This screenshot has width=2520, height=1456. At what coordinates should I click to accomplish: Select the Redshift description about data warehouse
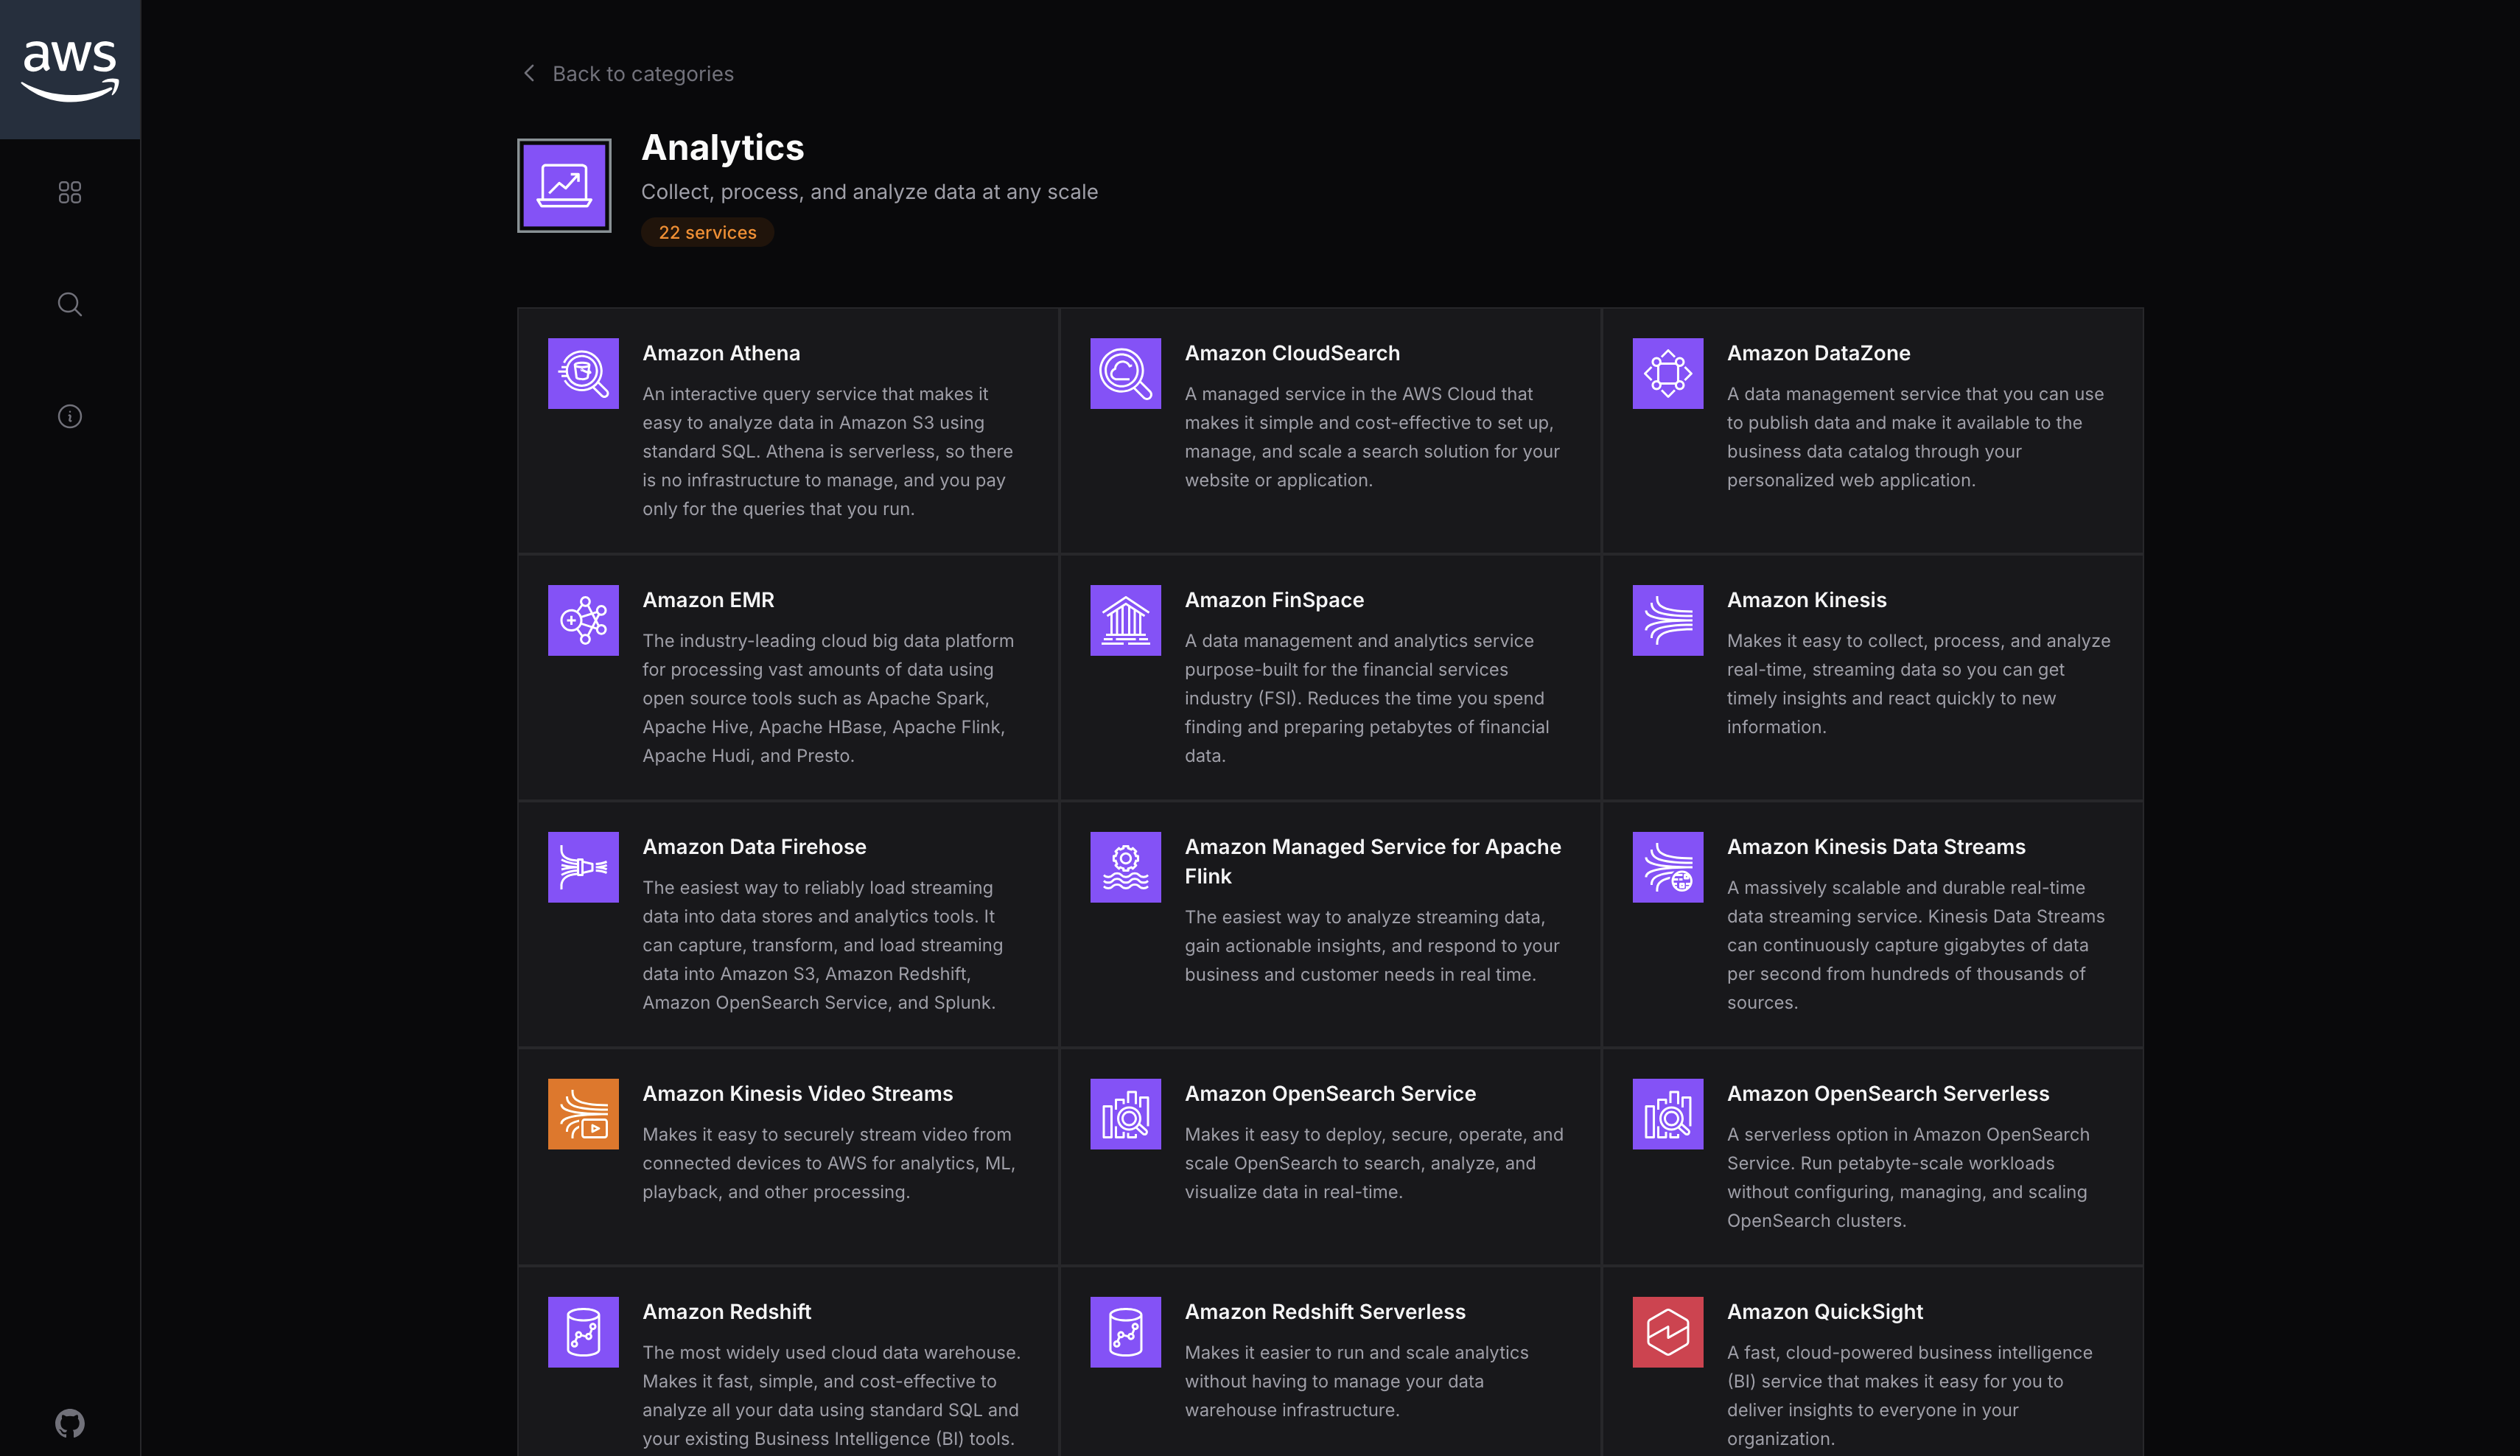point(831,1395)
